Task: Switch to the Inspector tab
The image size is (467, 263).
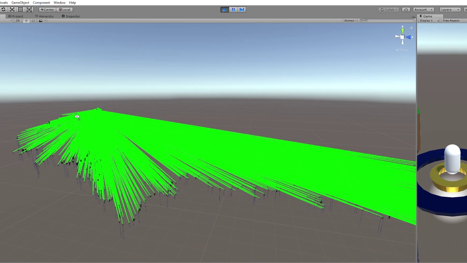Action: click(71, 16)
